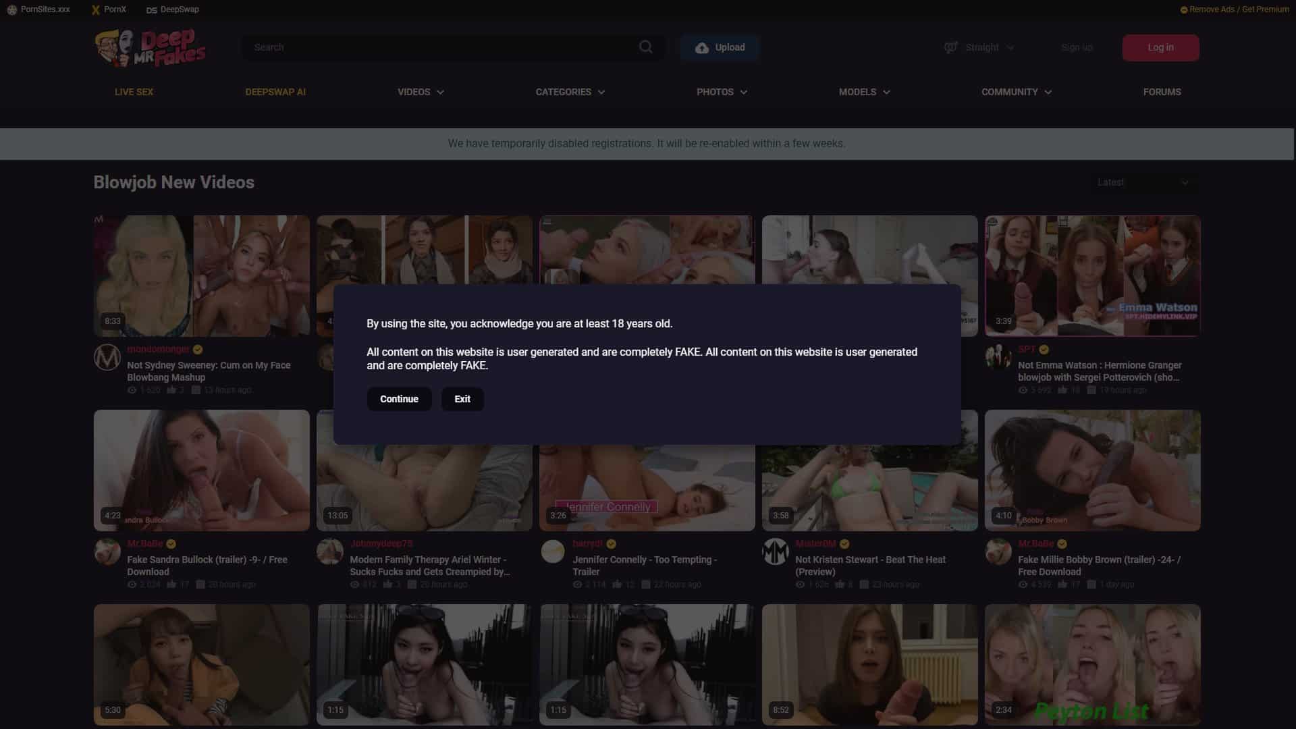
Task: Expand the COMMUNITY menu
Action: [1017, 92]
